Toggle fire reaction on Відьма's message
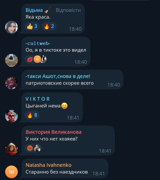160x180 pixels. point(49,26)
